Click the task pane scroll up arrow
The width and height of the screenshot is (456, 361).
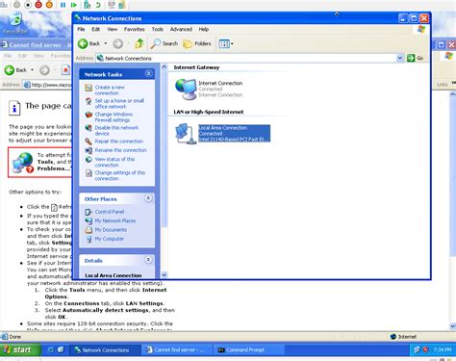coord(165,66)
